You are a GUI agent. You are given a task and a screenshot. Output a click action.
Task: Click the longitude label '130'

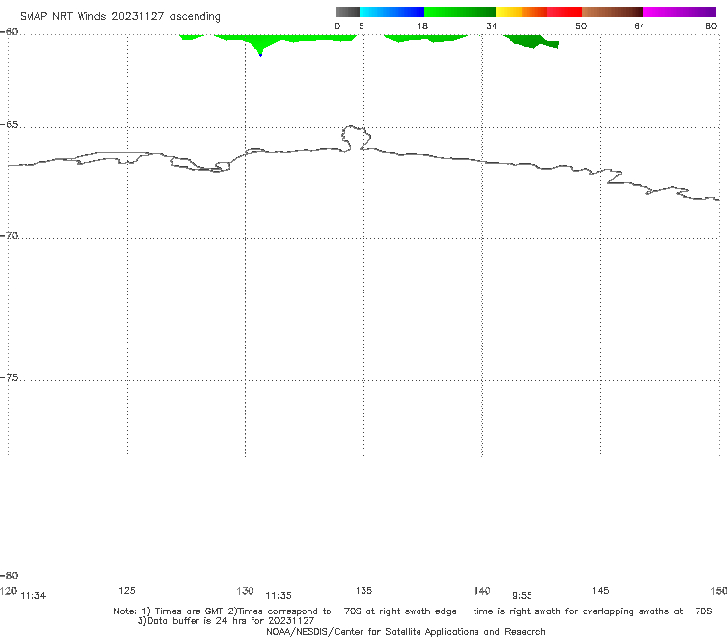pyautogui.click(x=245, y=590)
